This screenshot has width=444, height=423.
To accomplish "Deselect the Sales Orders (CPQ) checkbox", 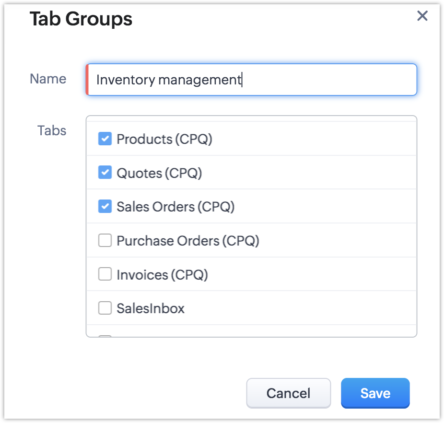I will tap(105, 207).
